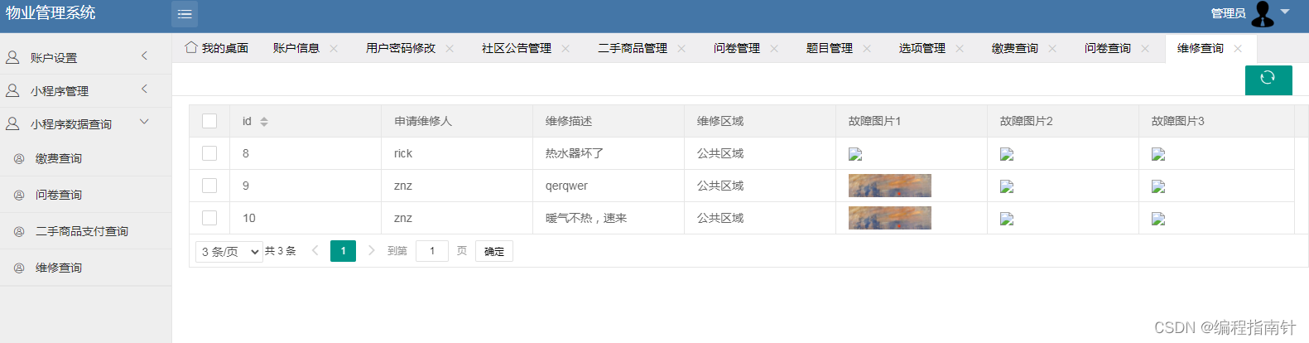Close the 社区公告管理 tab
Screen dimensions: 1309x343
coord(565,48)
